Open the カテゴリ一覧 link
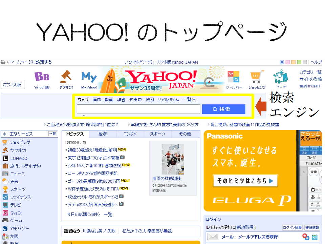The width and height of the screenshot is (325, 244). point(310,72)
